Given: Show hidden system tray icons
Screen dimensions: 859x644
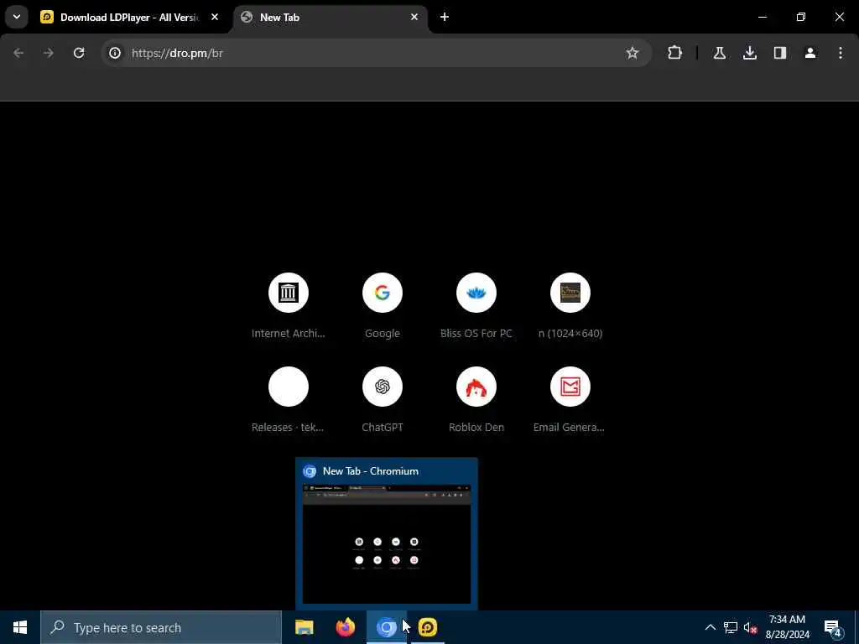Looking at the screenshot, I should click(710, 627).
